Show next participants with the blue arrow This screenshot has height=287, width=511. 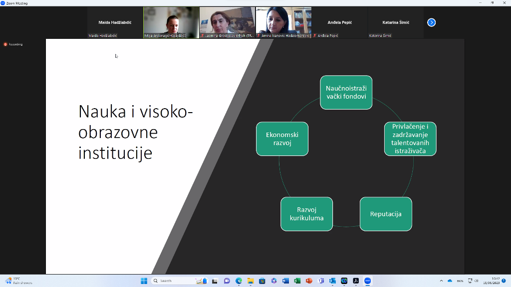(432, 22)
